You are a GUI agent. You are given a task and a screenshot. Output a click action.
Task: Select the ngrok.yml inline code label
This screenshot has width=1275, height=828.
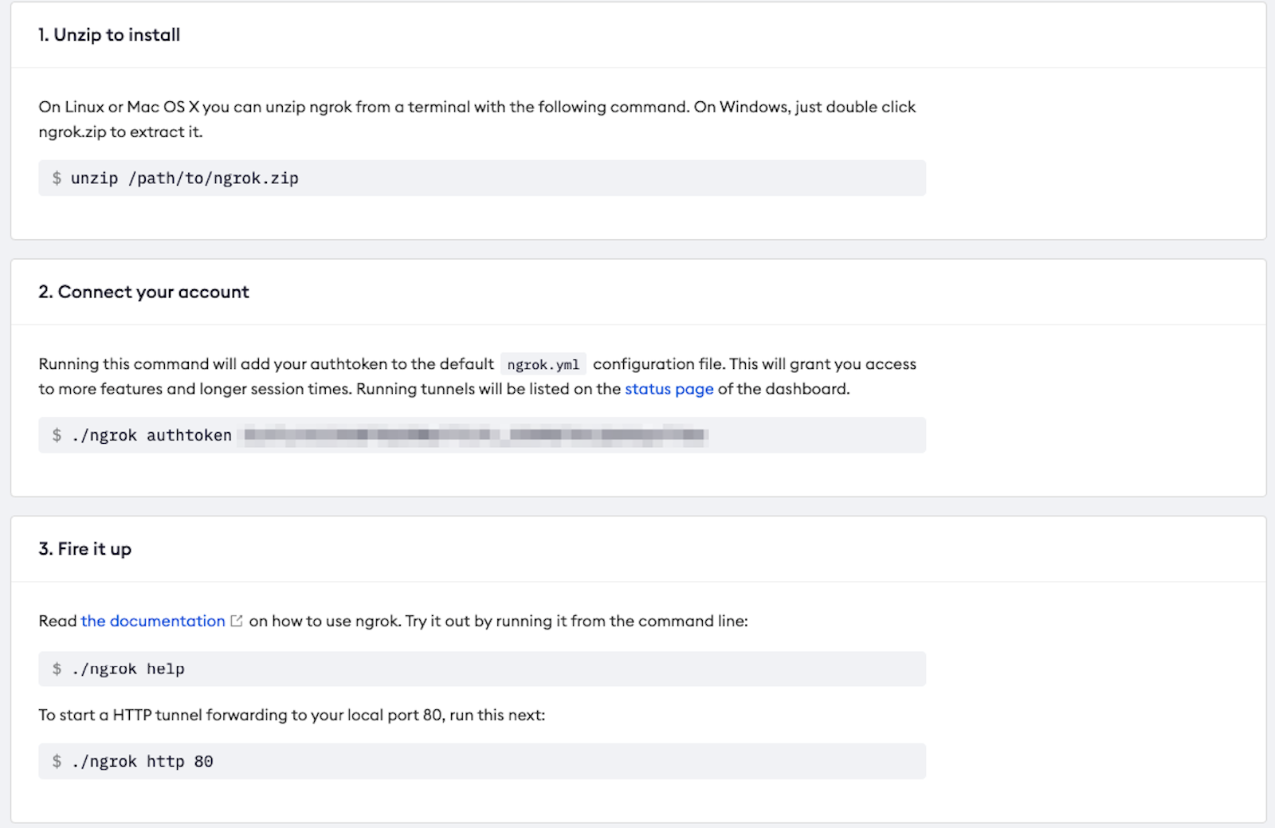point(545,364)
